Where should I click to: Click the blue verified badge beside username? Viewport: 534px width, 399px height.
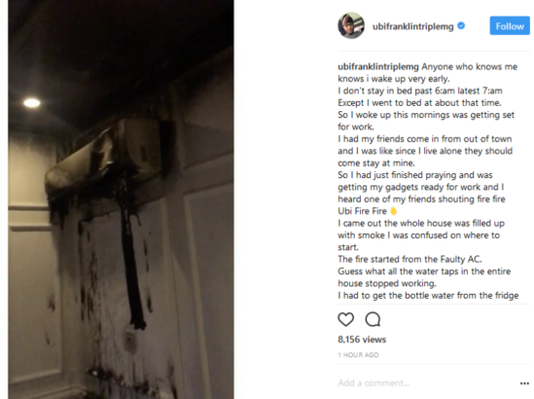tap(461, 25)
